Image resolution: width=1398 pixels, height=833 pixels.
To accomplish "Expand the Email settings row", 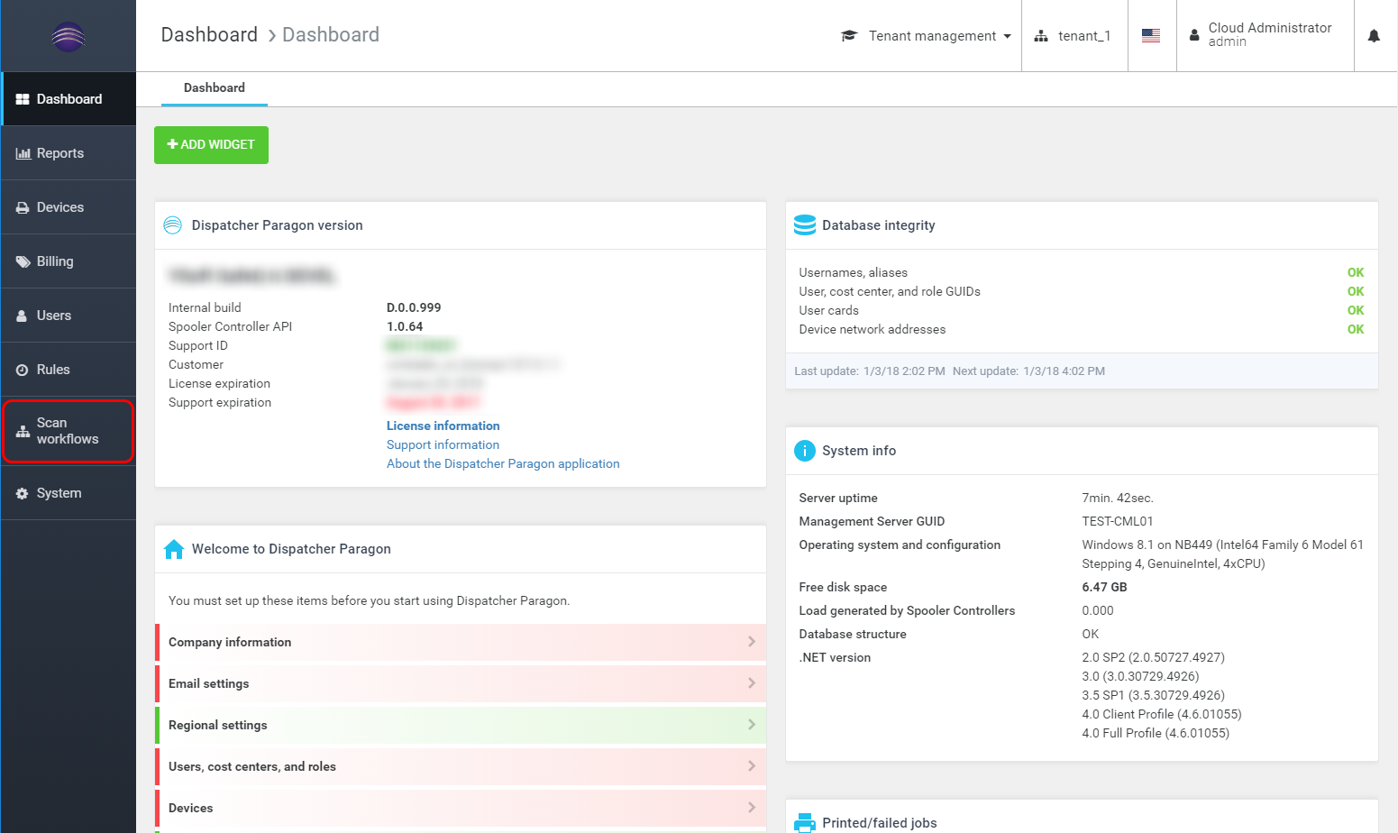I will [x=461, y=683].
